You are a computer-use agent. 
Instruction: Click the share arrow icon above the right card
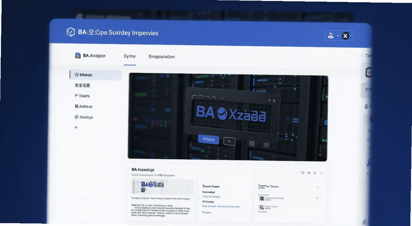click(x=308, y=173)
